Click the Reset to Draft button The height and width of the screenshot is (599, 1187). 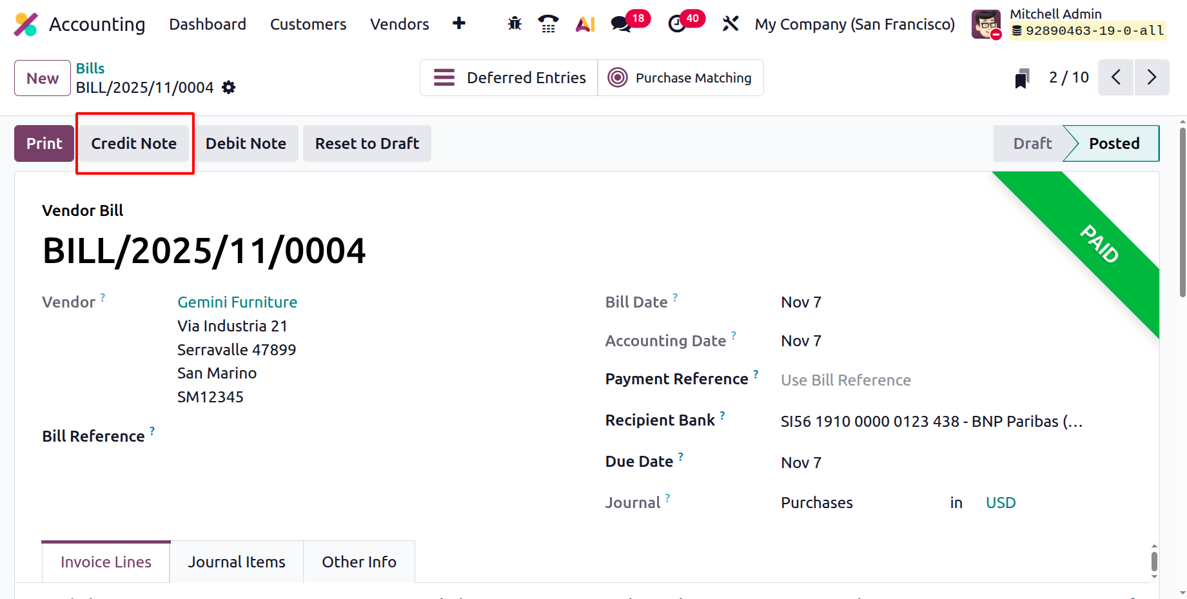[x=367, y=143]
